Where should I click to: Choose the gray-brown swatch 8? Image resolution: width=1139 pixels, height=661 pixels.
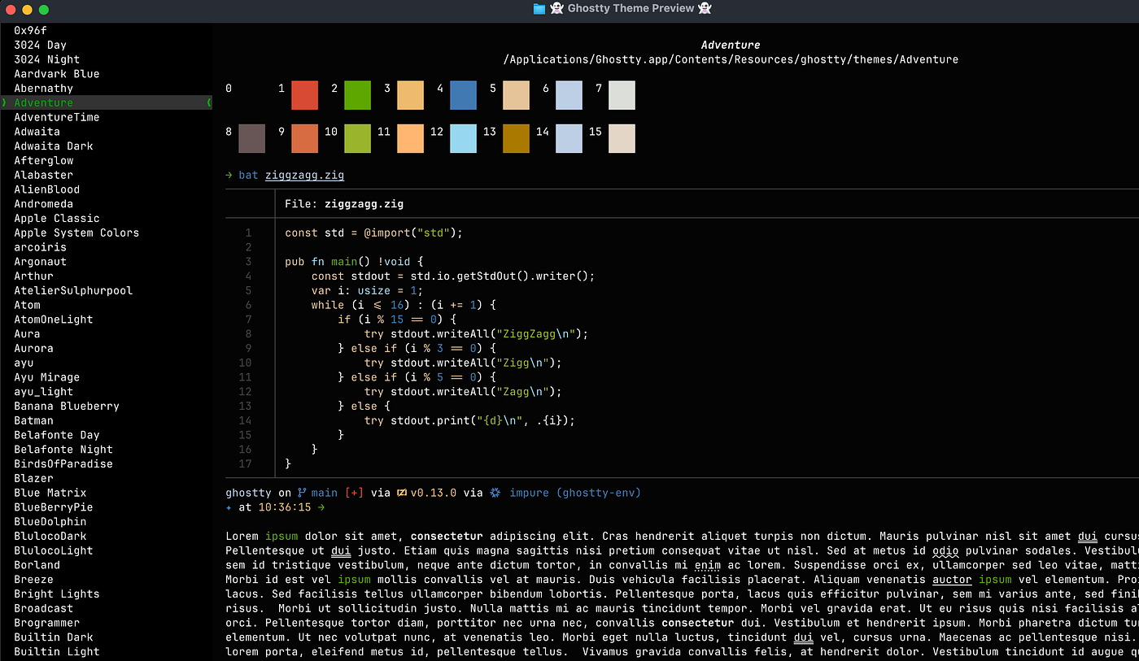251,138
